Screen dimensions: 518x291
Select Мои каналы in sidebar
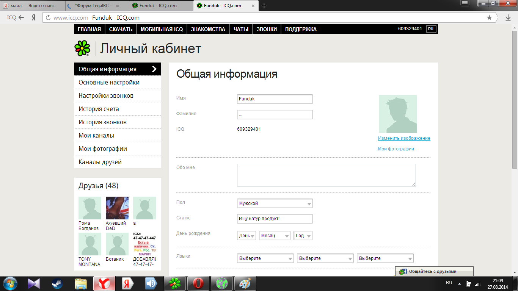[118, 135]
